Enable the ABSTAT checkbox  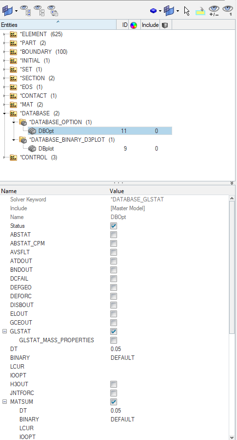[x=113, y=235]
